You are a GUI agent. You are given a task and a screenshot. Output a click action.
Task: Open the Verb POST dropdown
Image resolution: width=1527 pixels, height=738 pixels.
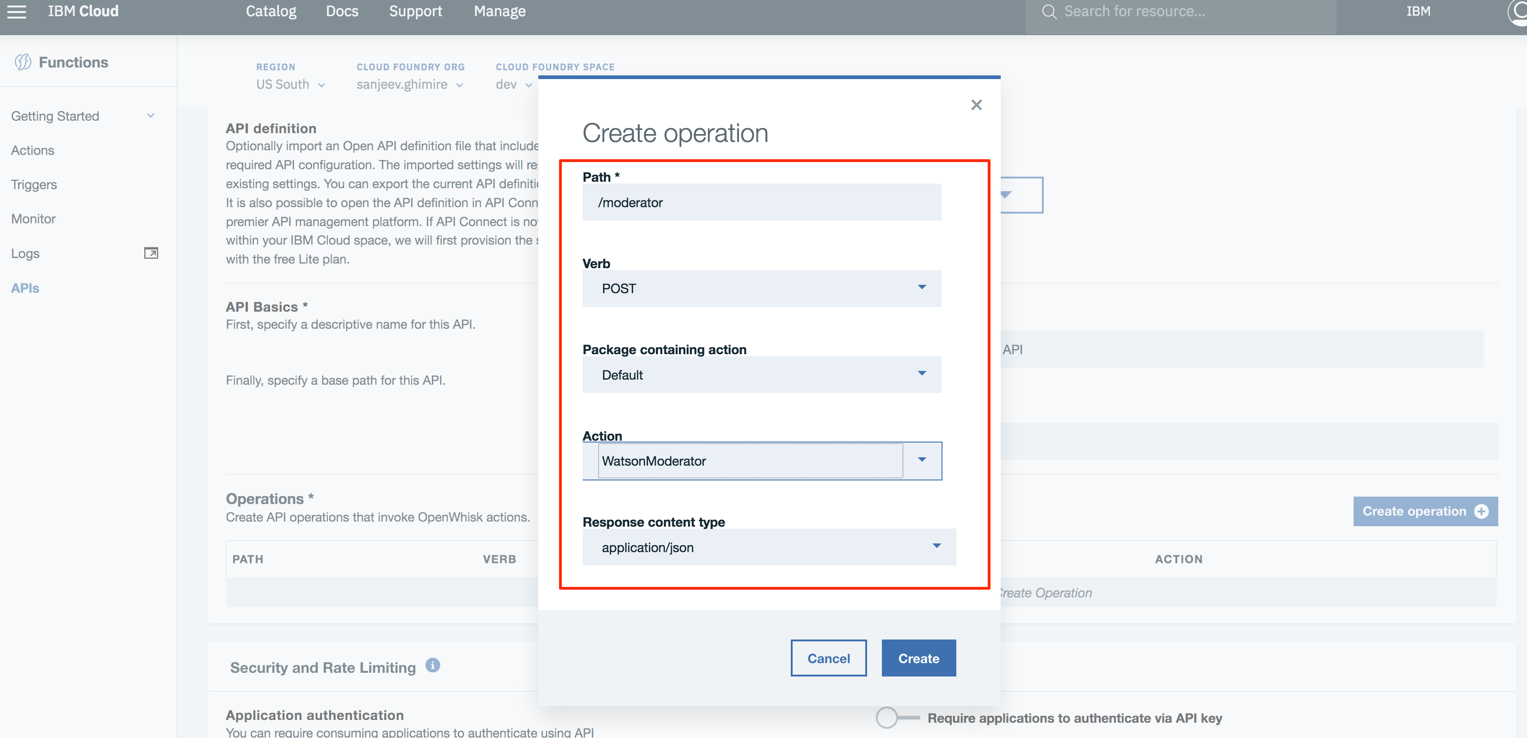click(x=762, y=288)
